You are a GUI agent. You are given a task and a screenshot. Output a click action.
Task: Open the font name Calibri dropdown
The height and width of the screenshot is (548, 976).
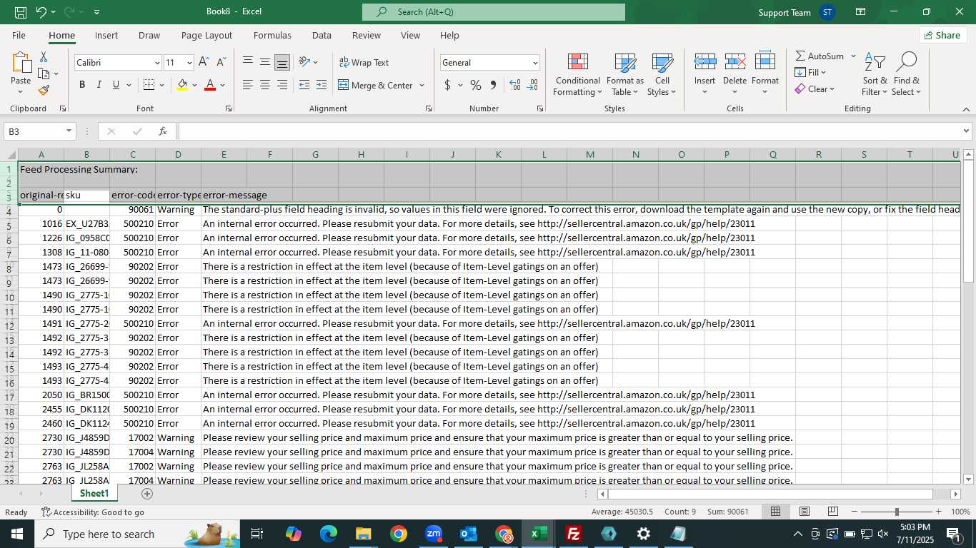pos(157,63)
